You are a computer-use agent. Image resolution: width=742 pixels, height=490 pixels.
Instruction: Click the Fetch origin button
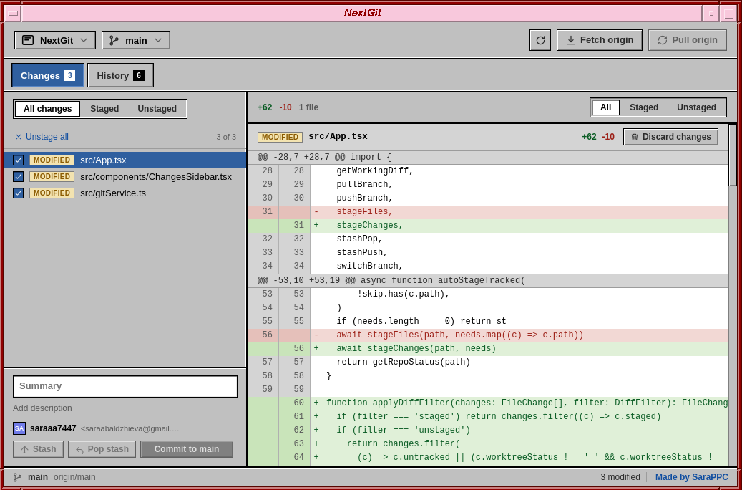[x=600, y=40]
